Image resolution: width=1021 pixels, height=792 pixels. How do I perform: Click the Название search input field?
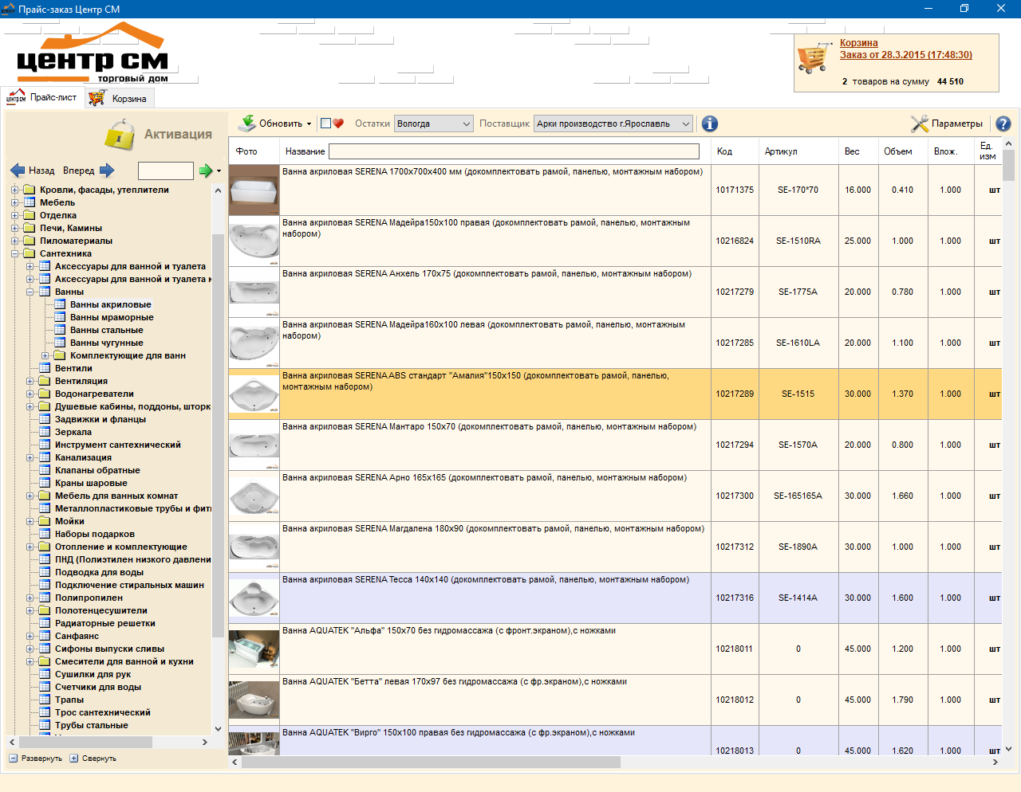(x=514, y=151)
